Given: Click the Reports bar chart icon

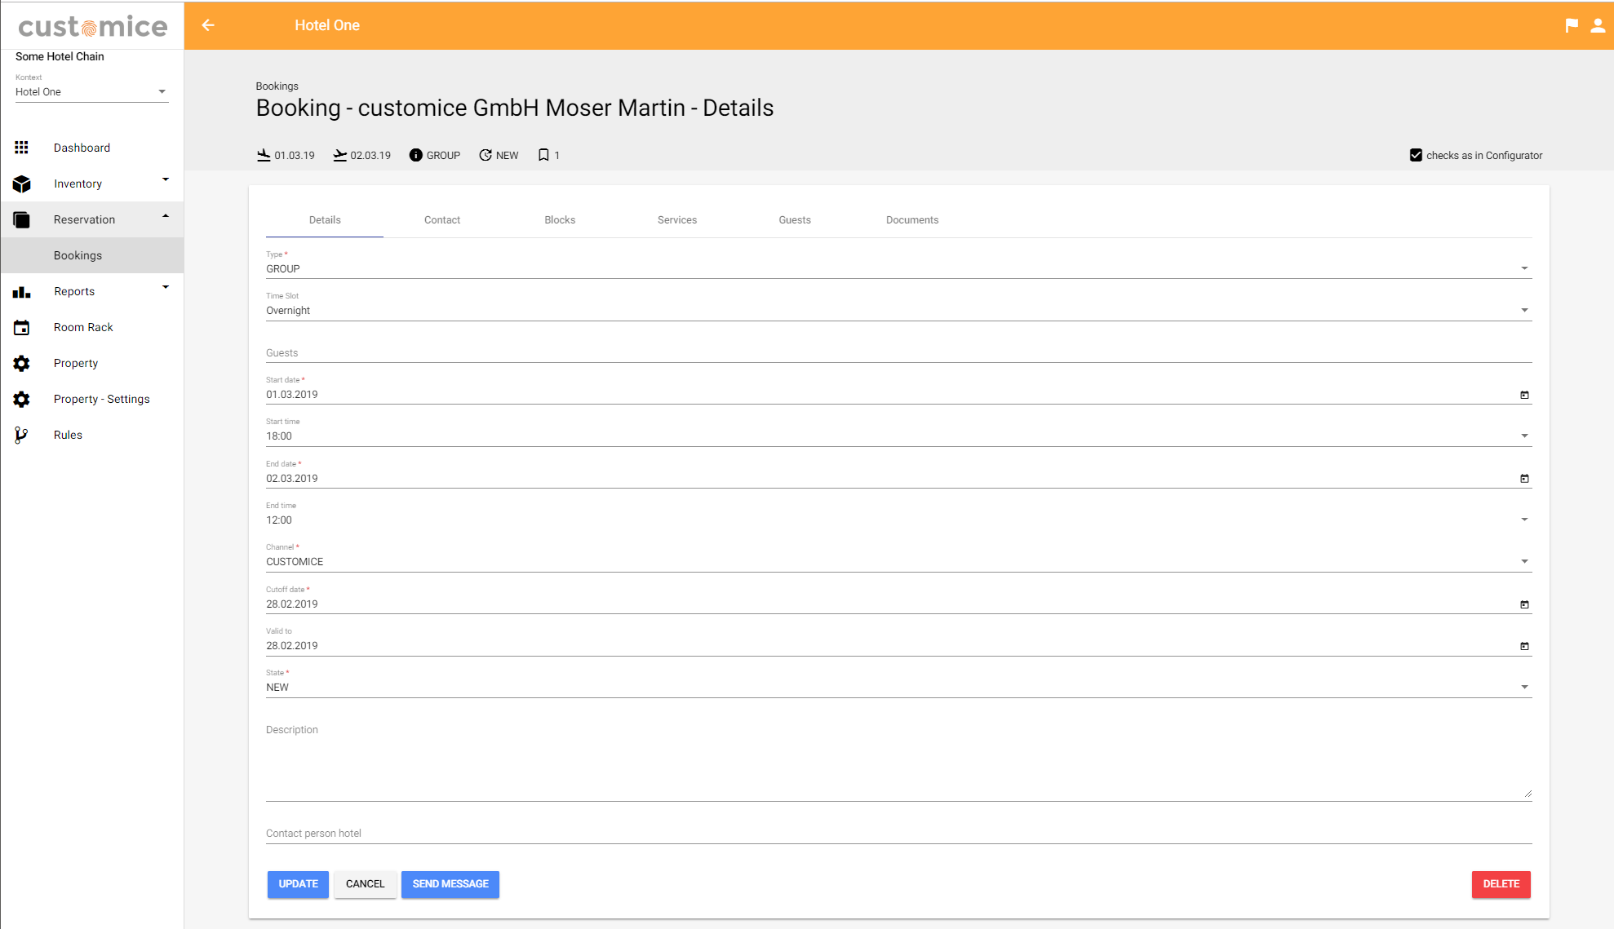Looking at the screenshot, I should point(22,291).
